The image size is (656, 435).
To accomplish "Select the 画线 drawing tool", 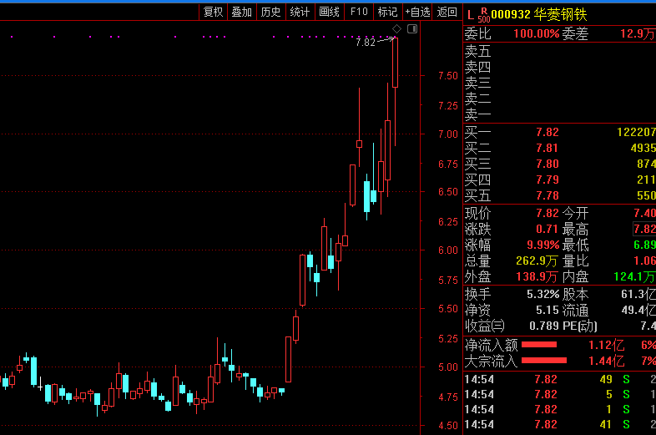I will [329, 12].
